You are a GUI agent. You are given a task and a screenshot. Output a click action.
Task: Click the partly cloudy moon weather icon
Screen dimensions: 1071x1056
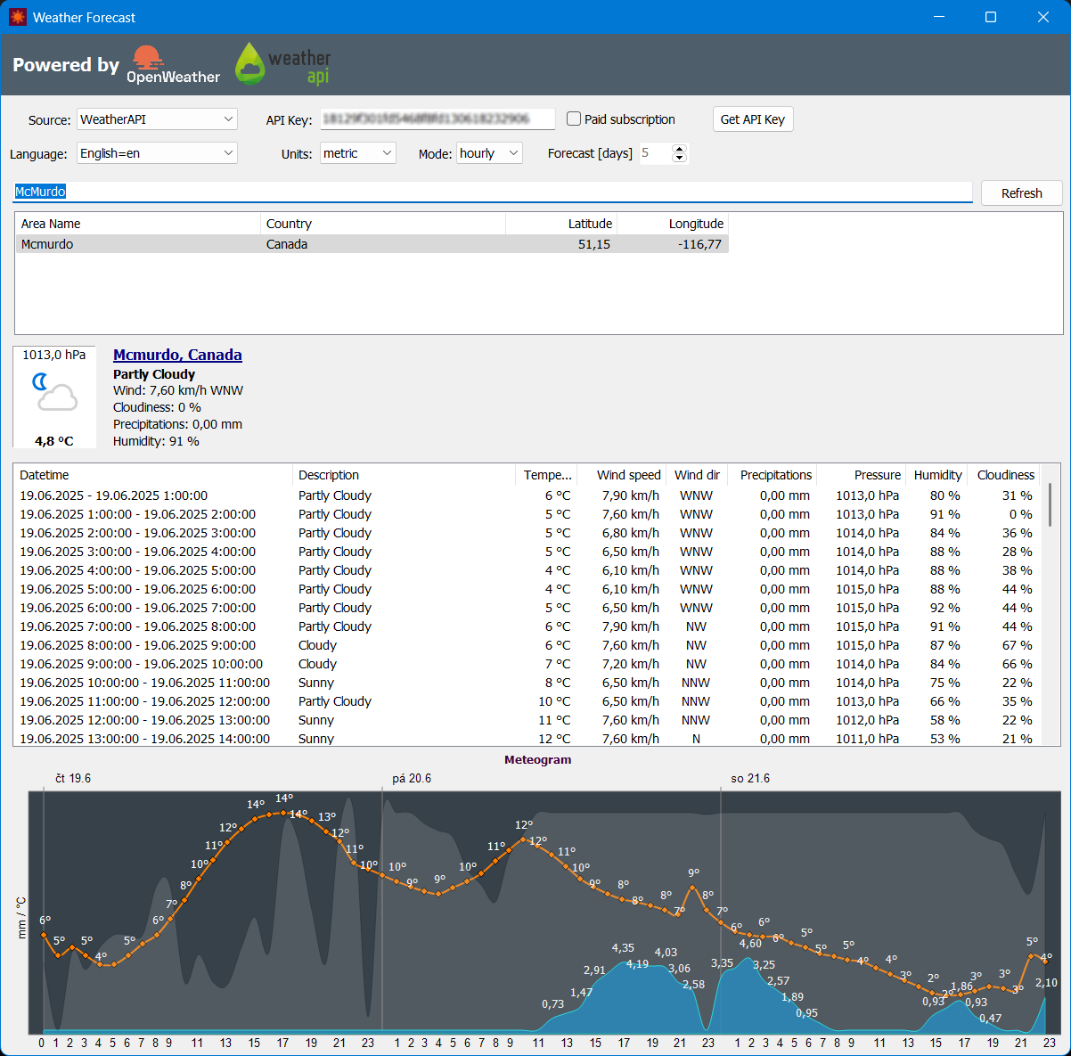coord(54,393)
